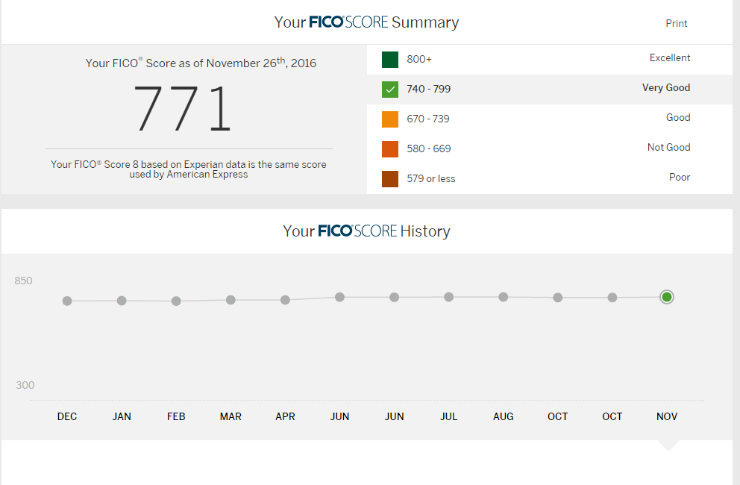This screenshot has height=485, width=740.
Task: Select the Poor rating label
Action: click(679, 178)
